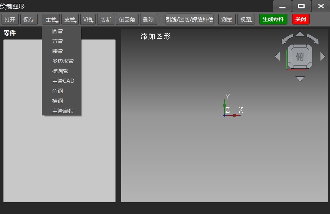Pick 槽钢 in the dropdown list
The height and width of the screenshot is (214, 330).
(61, 101)
